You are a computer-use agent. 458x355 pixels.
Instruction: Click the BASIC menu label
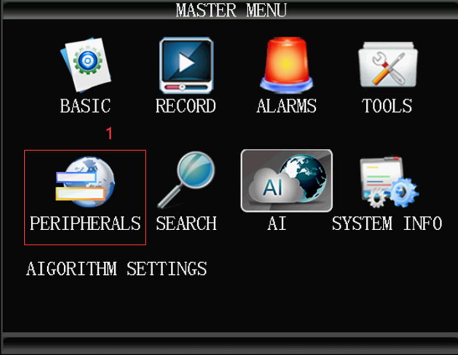(x=85, y=106)
